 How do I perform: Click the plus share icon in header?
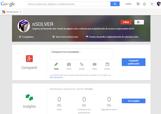click(152, 4)
